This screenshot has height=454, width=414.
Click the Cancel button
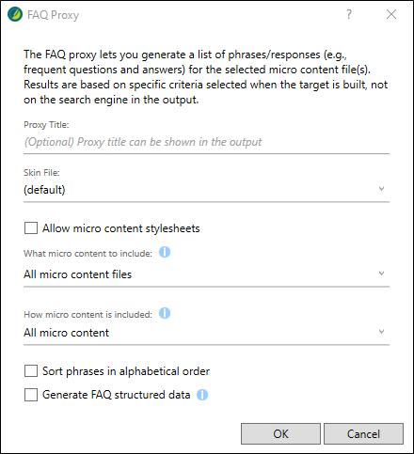(363, 434)
